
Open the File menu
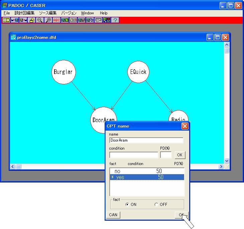[7, 13]
